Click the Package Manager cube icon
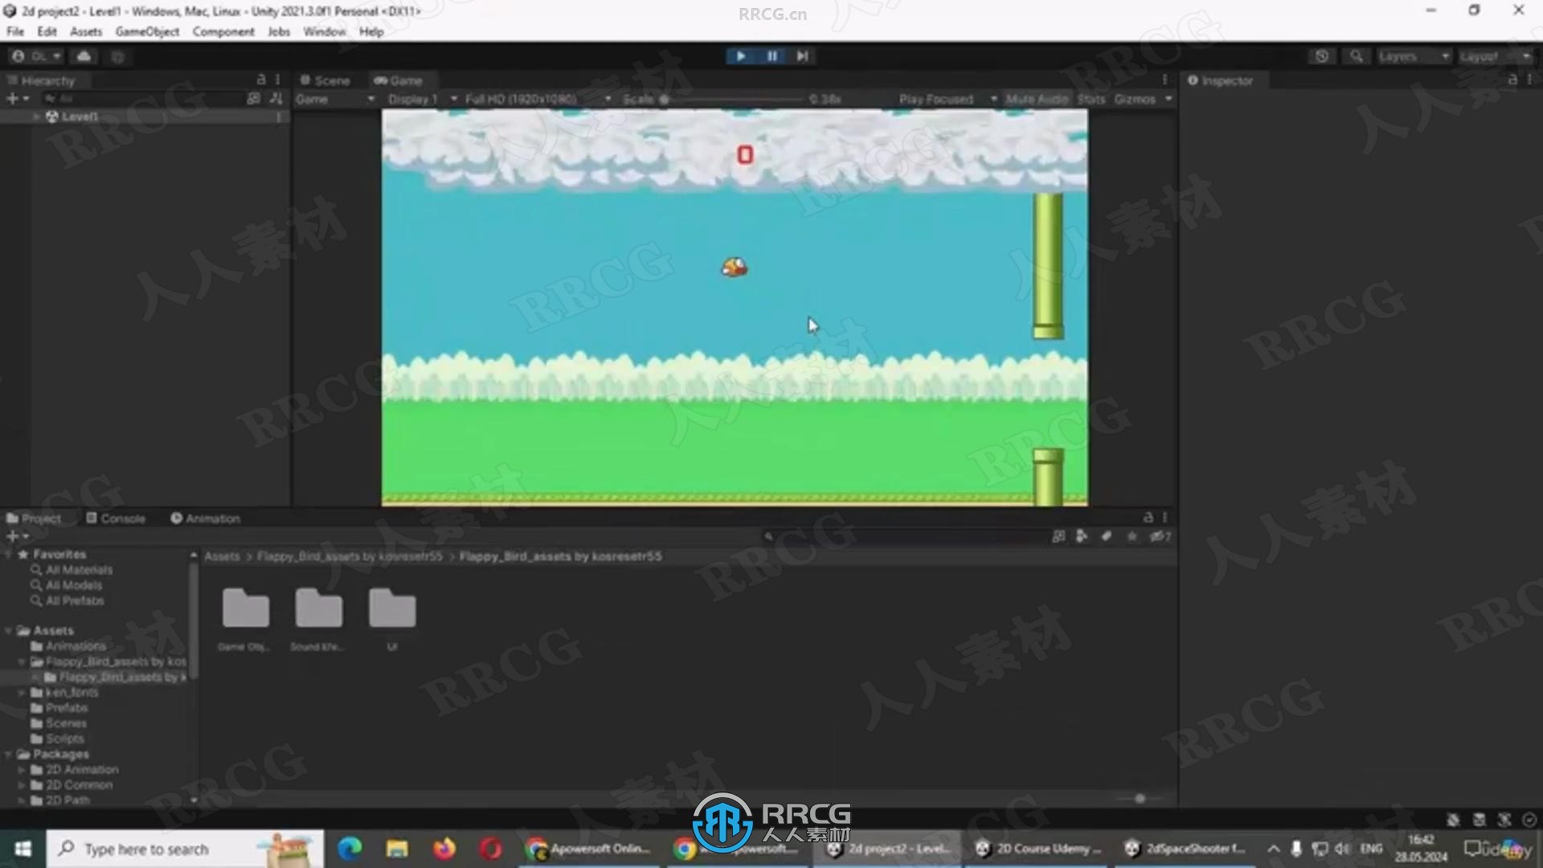This screenshot has width=1543, height=868. 117,56
